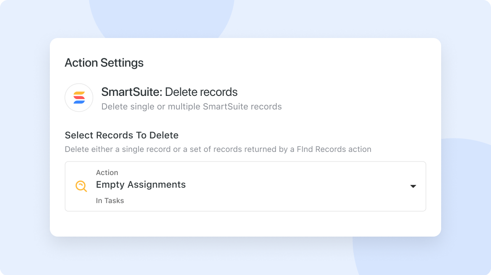
Task: Select the SmartSuite: Delete records title
Action: 169,92
